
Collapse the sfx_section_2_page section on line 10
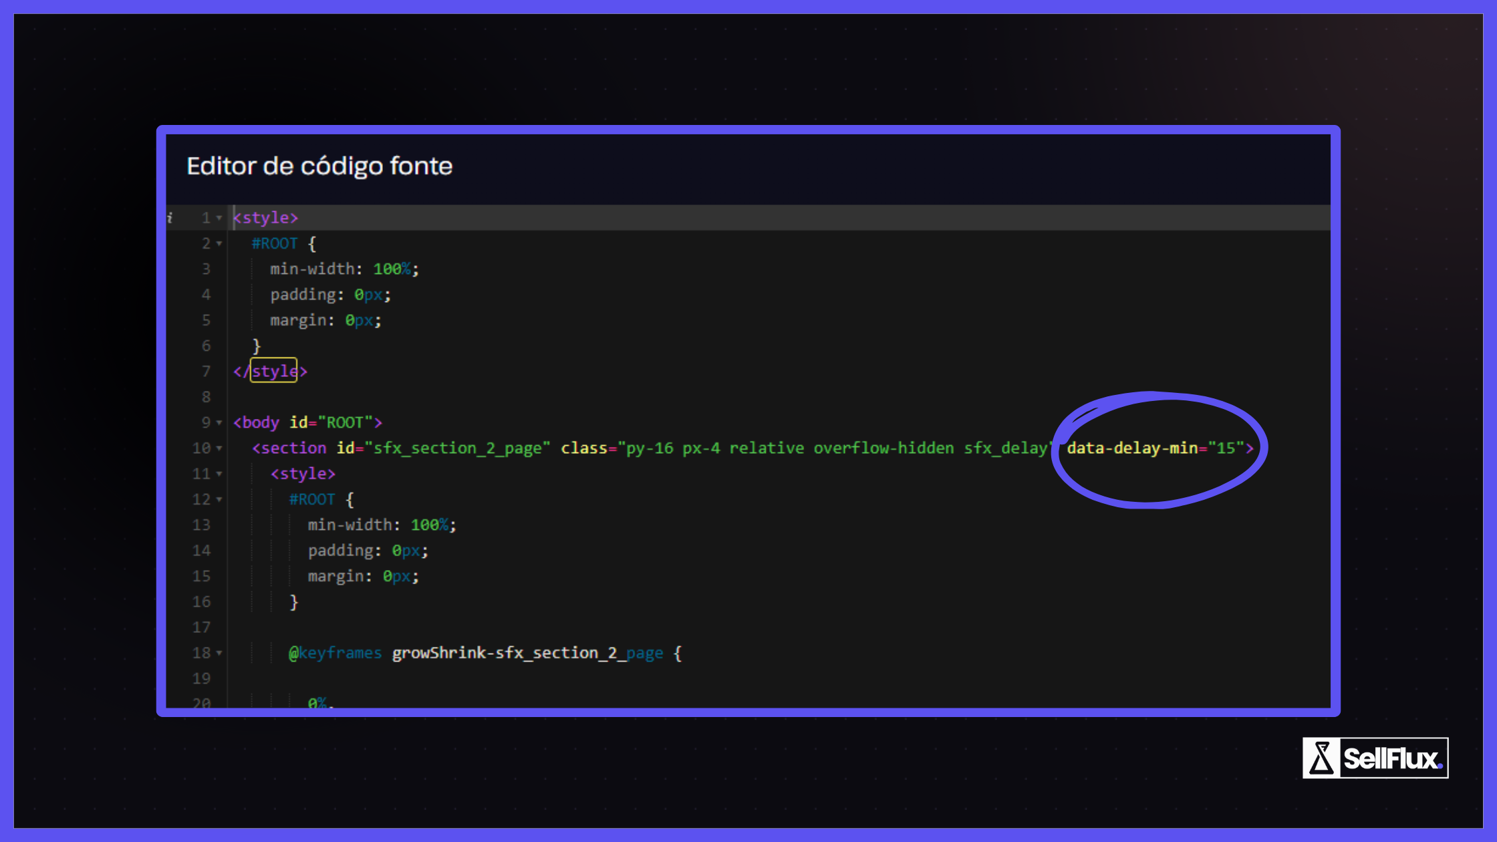219,448
